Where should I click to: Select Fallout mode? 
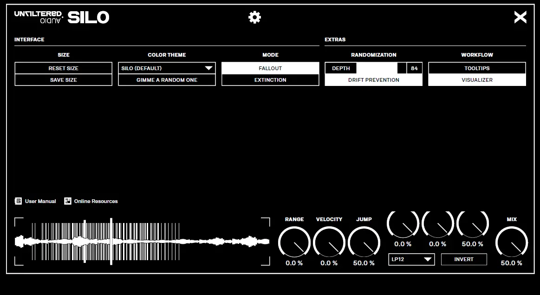click(x=270, y=68)
